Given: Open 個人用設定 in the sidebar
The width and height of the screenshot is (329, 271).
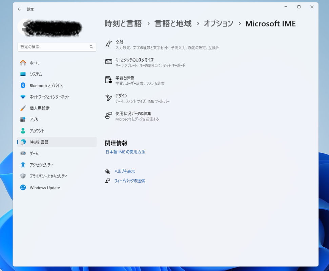Looking at the screenshot, I should pyautogui.click(x=57, y=108).
